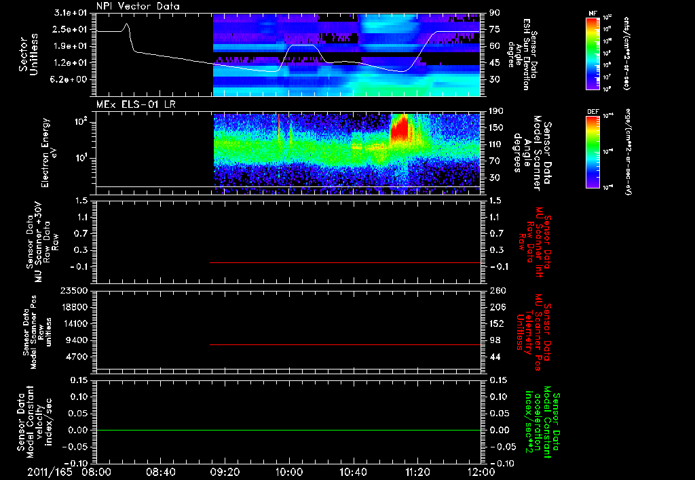
Task: Select the red MU Scanner Pos Telemetry title
Action: click(x=533, y=332)
